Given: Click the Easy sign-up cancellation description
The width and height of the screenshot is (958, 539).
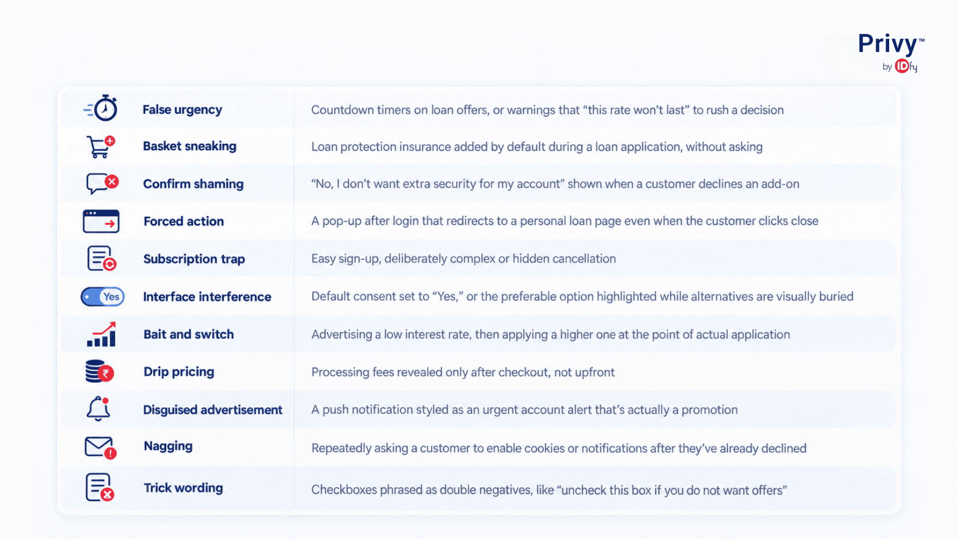Looking at the screenshot, I should [x=464, y=259].
